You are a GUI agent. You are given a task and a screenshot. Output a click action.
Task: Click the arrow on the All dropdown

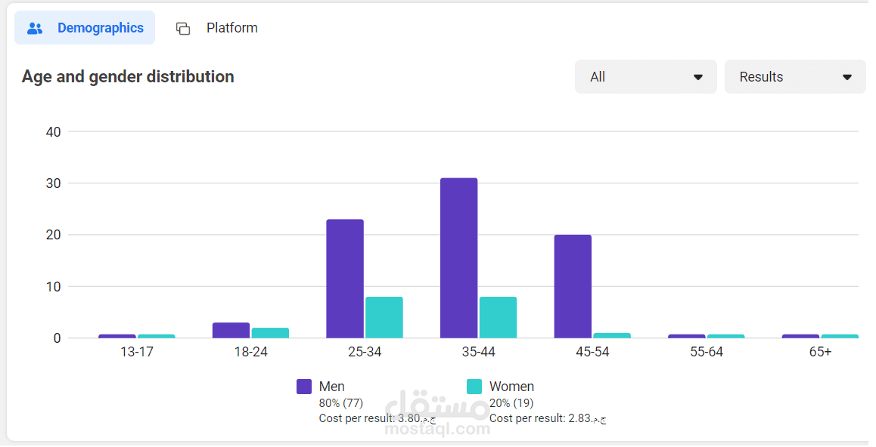698,77
